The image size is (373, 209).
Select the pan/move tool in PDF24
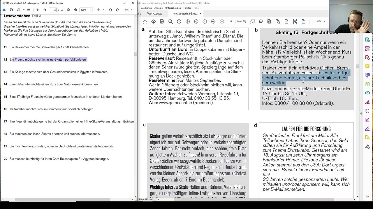[98, 10]
